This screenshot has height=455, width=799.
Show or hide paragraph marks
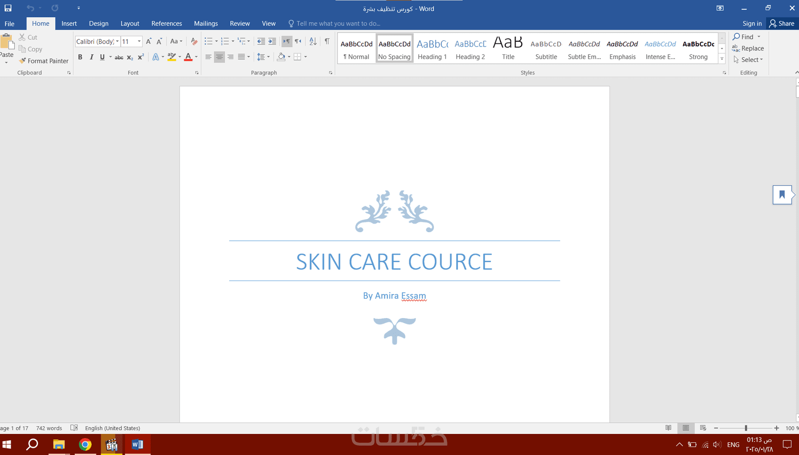(327, 41)
